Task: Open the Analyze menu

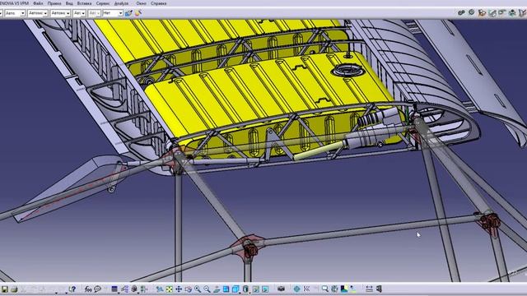Action: [x=121, y=3]
